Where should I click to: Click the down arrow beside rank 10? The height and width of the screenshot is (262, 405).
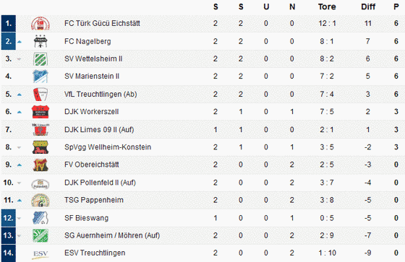[x=19, y=183]
